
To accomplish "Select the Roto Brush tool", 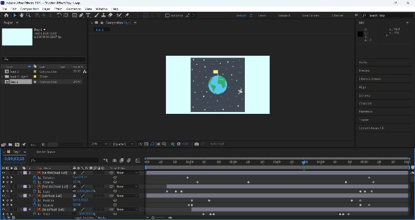I will tap(119, 15).
